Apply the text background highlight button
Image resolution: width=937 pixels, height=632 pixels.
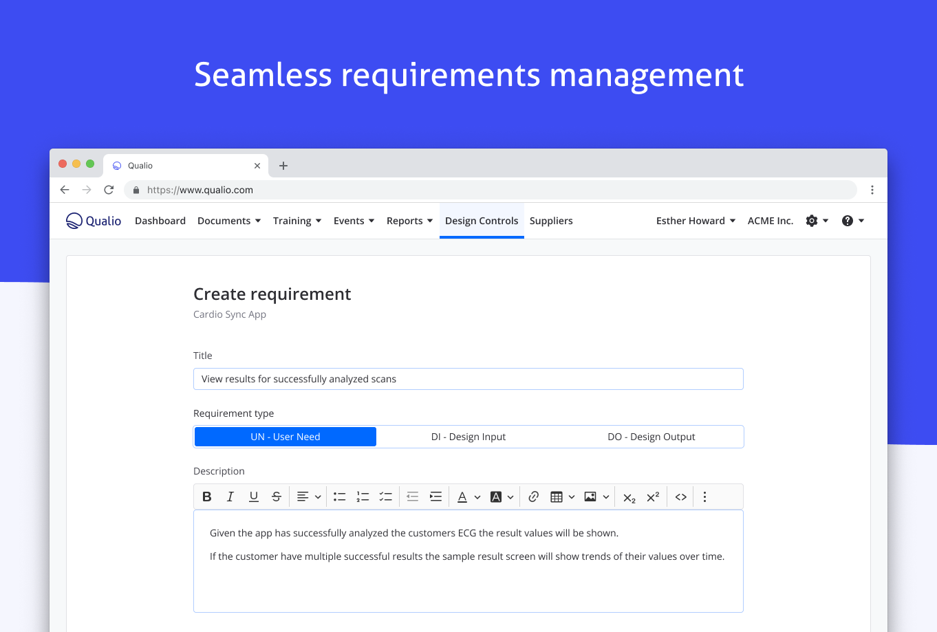pos(495,497)
